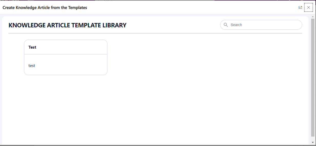Click the Test card body section

click(x=66, y=65)
